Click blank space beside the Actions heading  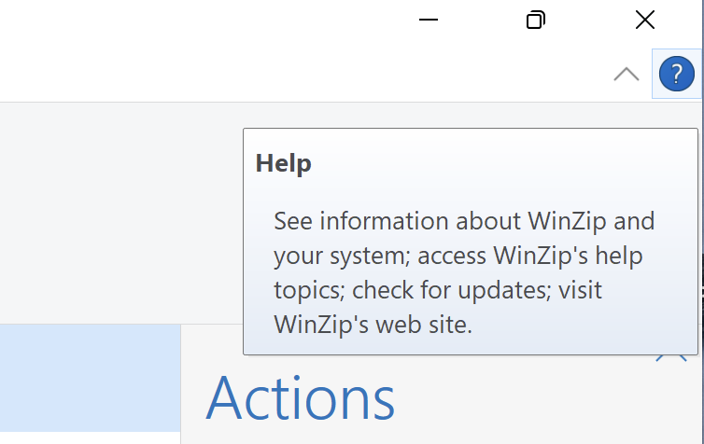click(539, 399)
